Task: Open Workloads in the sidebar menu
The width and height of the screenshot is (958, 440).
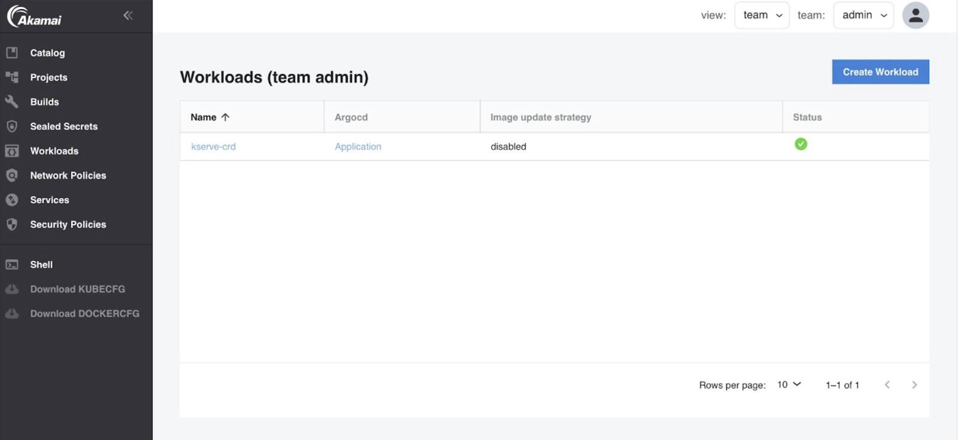Action: (x=54, y=151)
